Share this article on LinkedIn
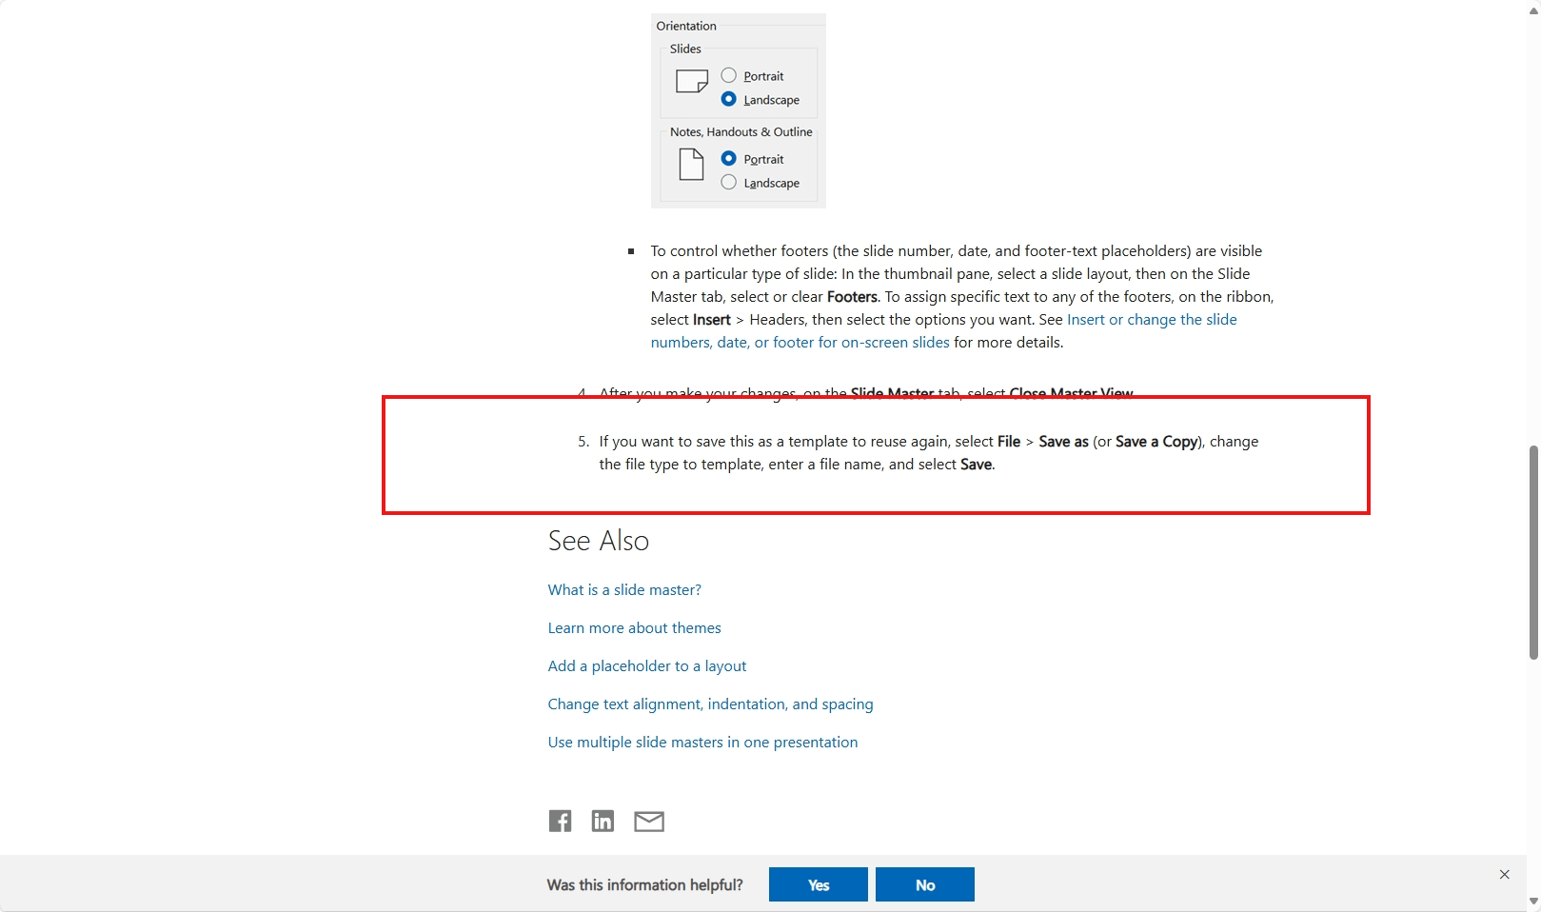 602,821
